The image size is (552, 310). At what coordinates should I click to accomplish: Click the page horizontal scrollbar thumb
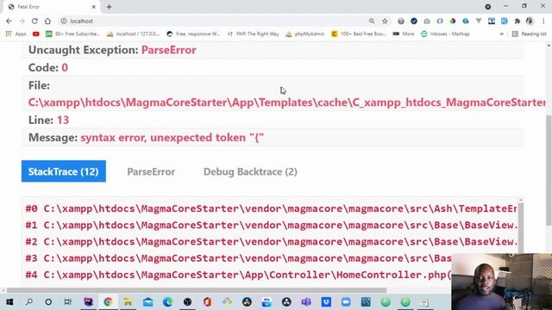[x=197, y=290]
